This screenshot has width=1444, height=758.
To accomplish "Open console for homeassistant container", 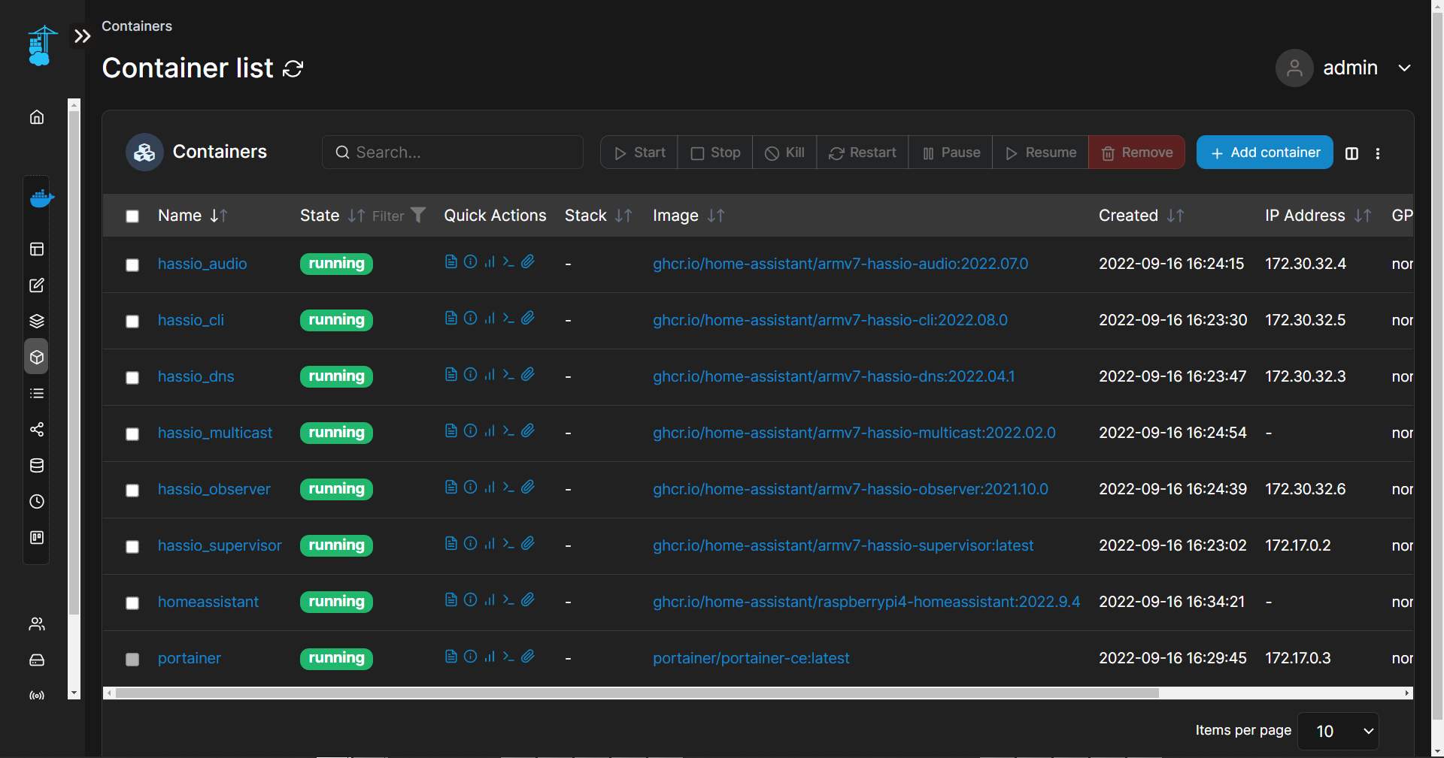I will 508,599.
